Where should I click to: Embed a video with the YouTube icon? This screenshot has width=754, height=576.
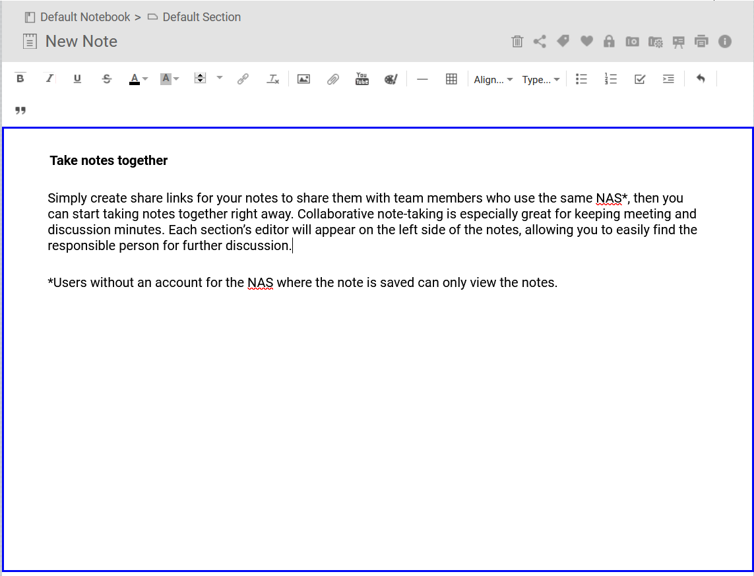point(361,79)
